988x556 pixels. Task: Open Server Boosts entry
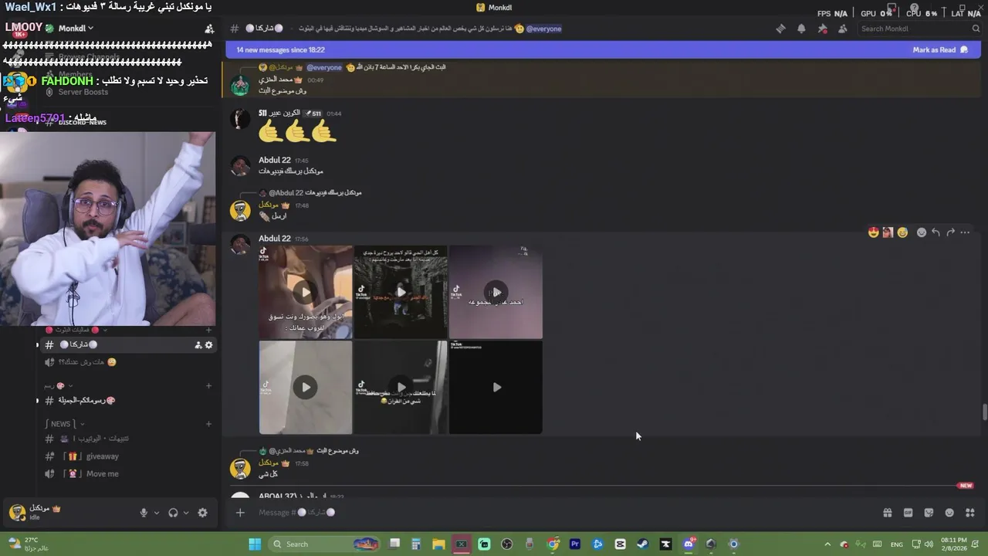coord(76,92)
